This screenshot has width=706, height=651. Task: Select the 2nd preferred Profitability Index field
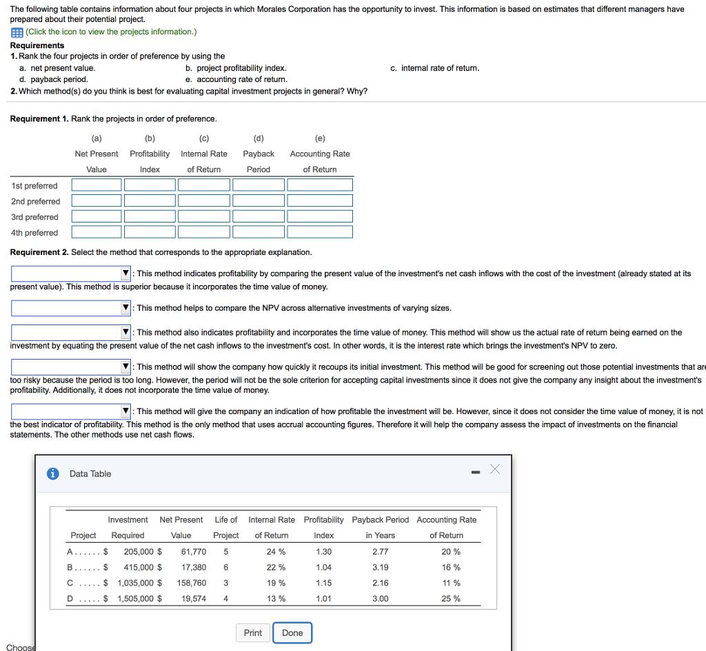point(150,200)
